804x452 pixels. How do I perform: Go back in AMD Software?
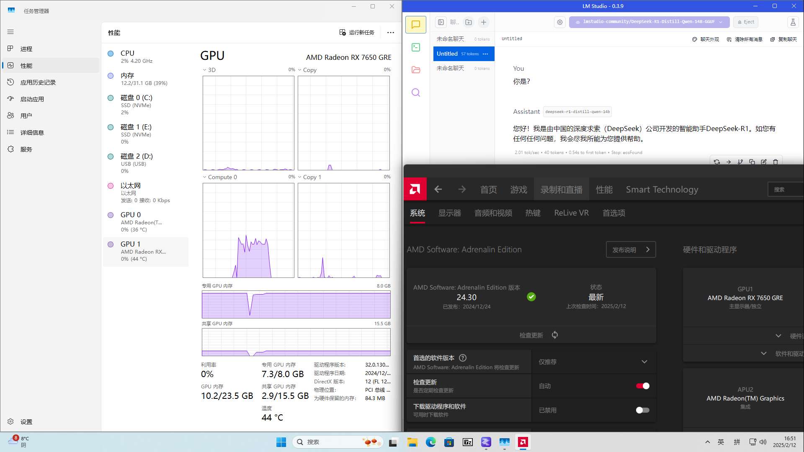(438, 190)
